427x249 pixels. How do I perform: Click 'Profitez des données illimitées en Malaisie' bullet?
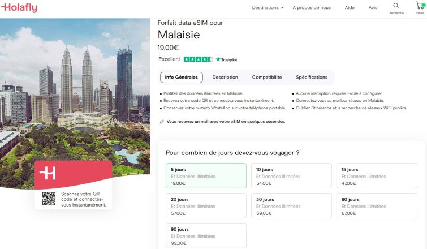[x=203, y=93]
